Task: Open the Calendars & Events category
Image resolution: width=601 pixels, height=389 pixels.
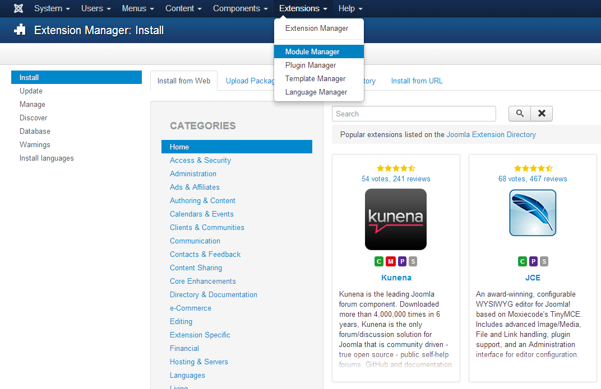Action: pos(202,214)
